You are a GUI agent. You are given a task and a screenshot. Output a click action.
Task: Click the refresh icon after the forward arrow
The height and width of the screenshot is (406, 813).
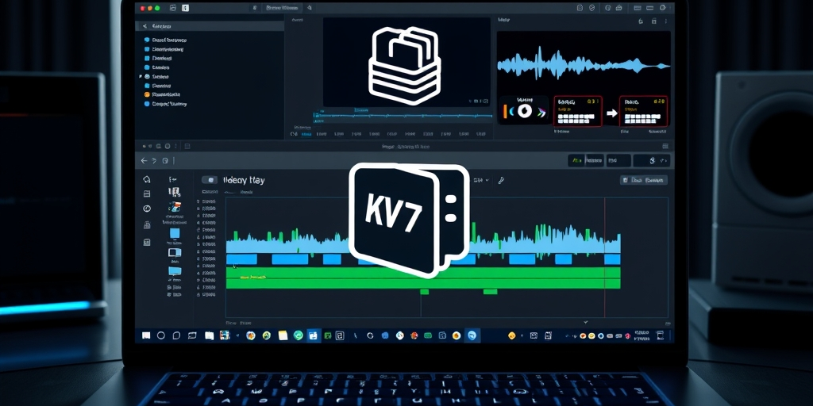click(x=165, y=161)
